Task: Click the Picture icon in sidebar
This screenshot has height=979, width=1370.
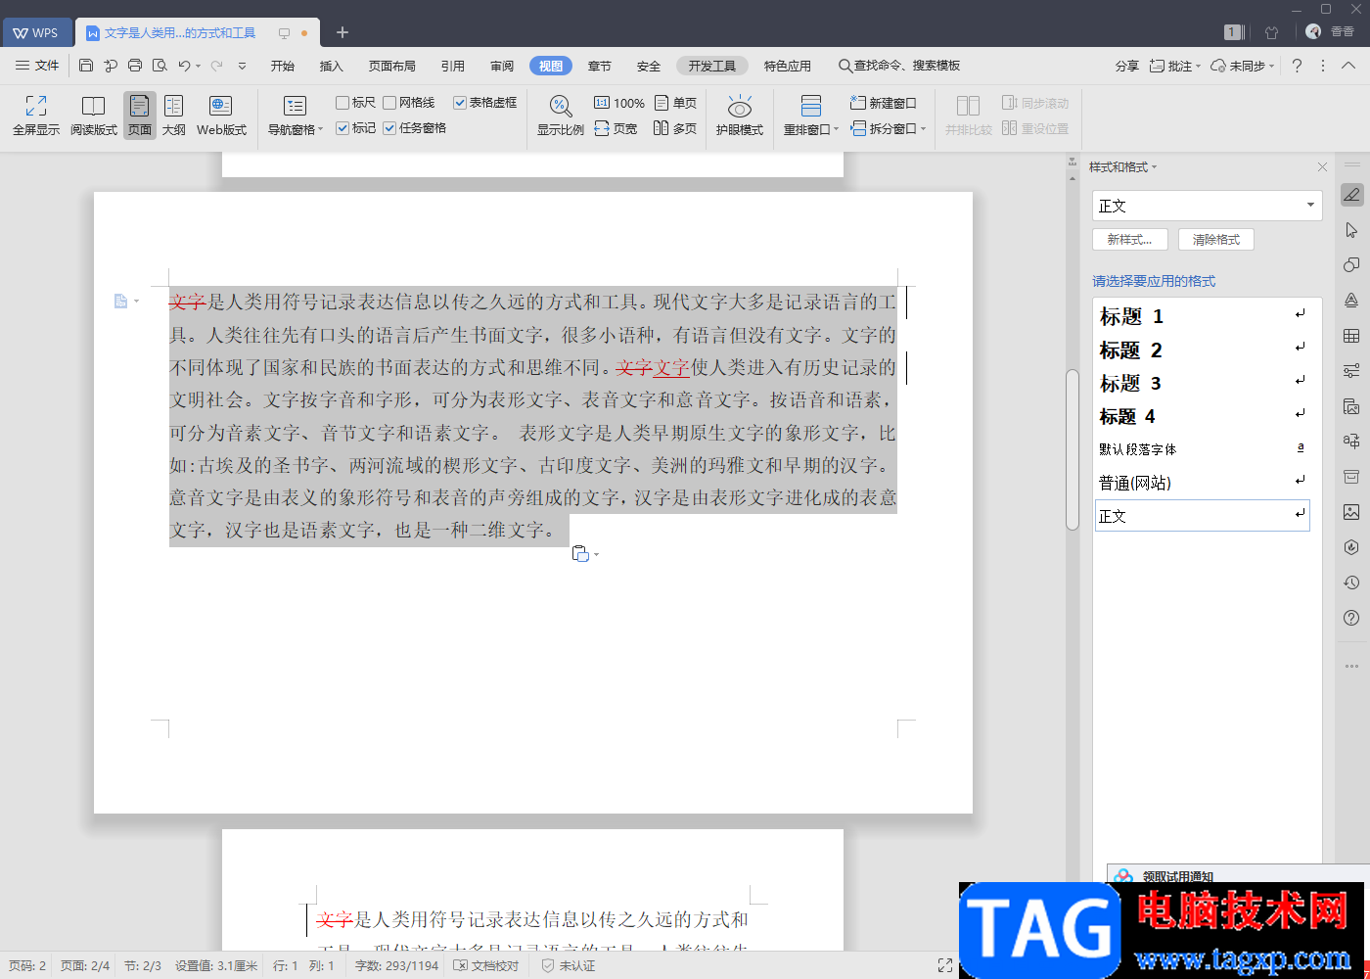Action: pyautogui.click(x=1351, y=512)
